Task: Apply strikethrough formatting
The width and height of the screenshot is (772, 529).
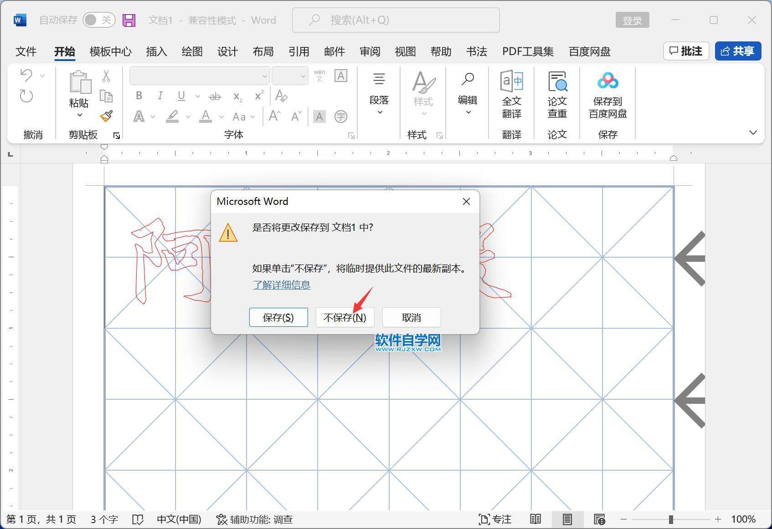Action: [x=215, y=96]
